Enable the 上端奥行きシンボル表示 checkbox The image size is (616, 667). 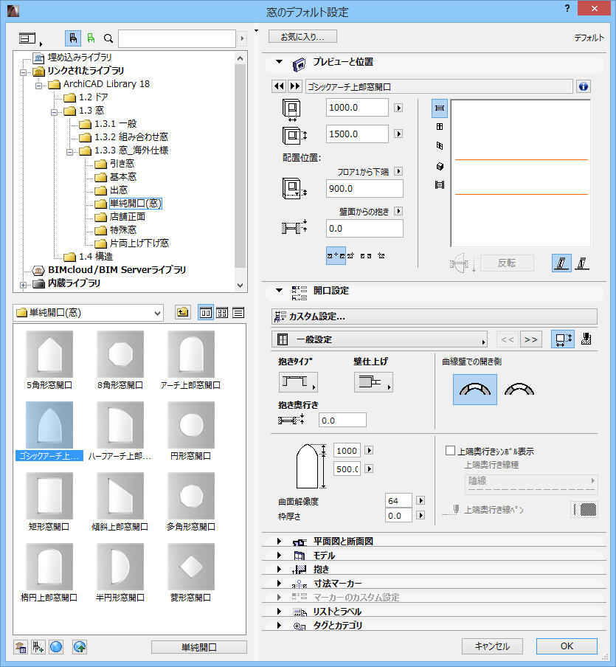click(450, 451)
